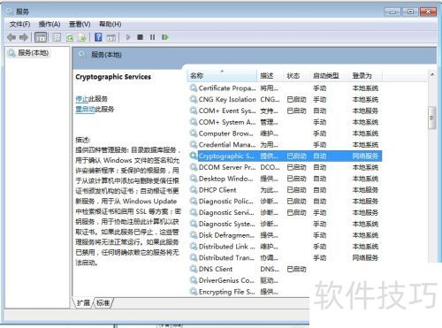The width and height of the screenshot is (442, 328).
Task: Select the COM+ System A... service
Action: pos(285,122)
